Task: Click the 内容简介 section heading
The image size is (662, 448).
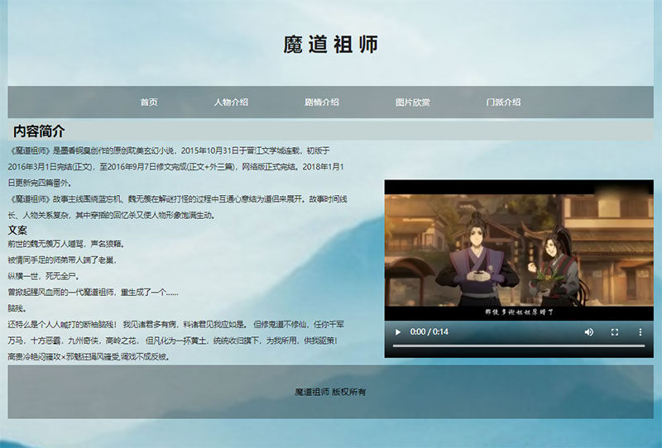Action: (x=38, y=131)
